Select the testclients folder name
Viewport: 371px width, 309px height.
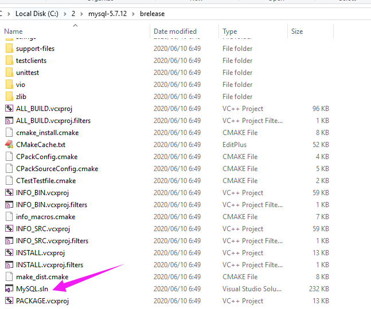(31, 61)
